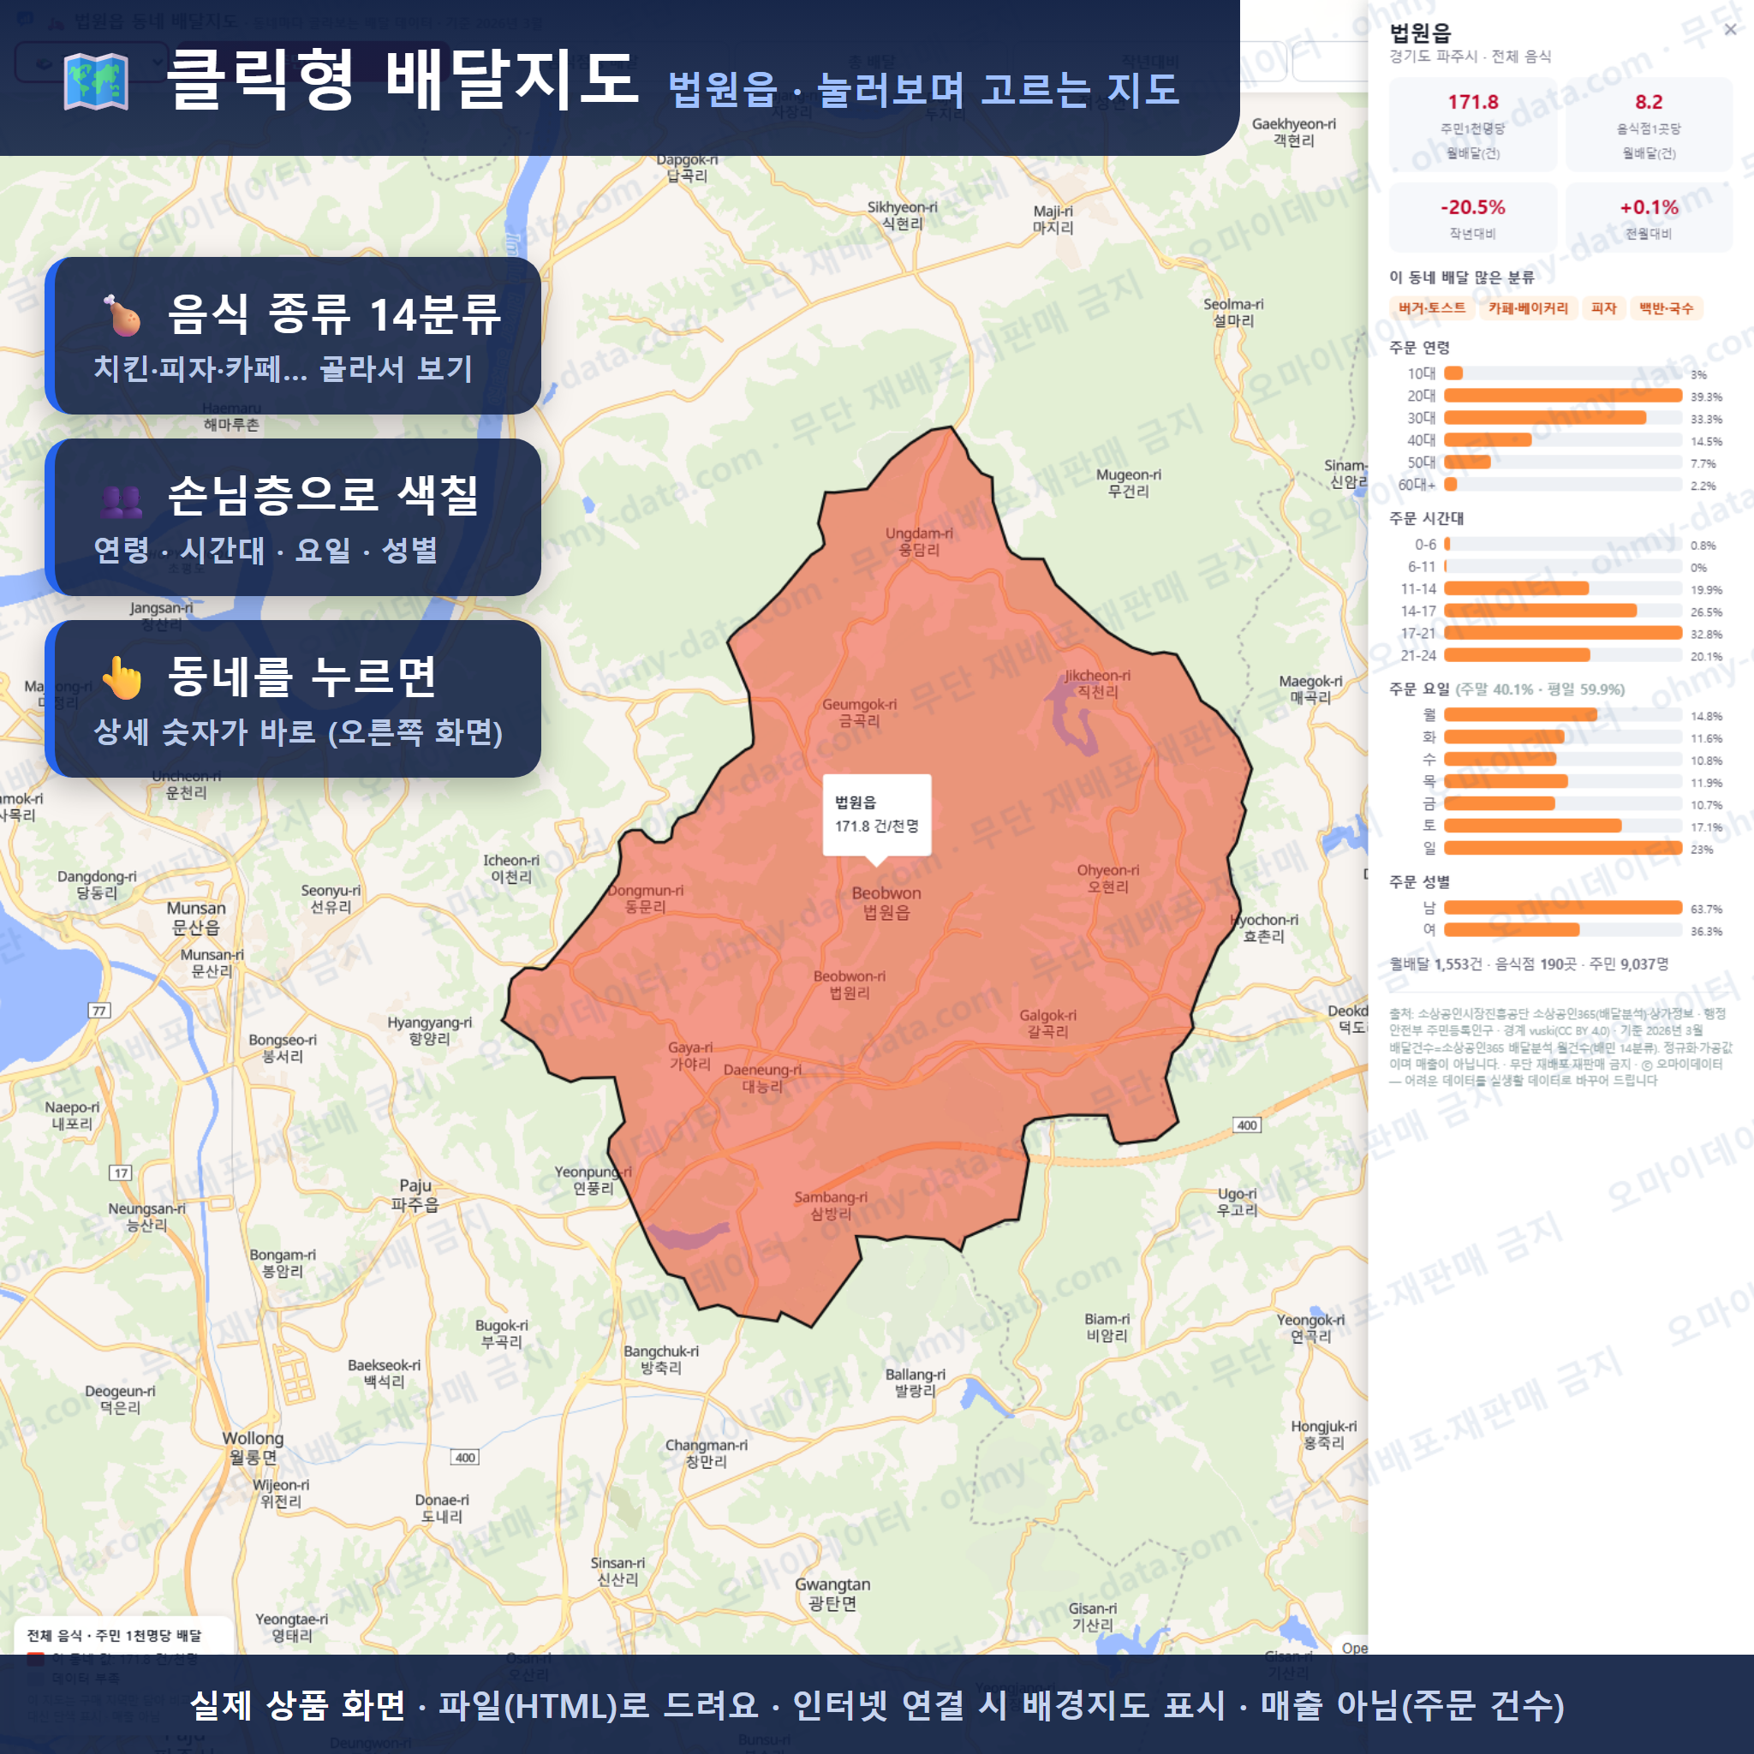Select the 버거·토스트 category tag

point(1432,308)
